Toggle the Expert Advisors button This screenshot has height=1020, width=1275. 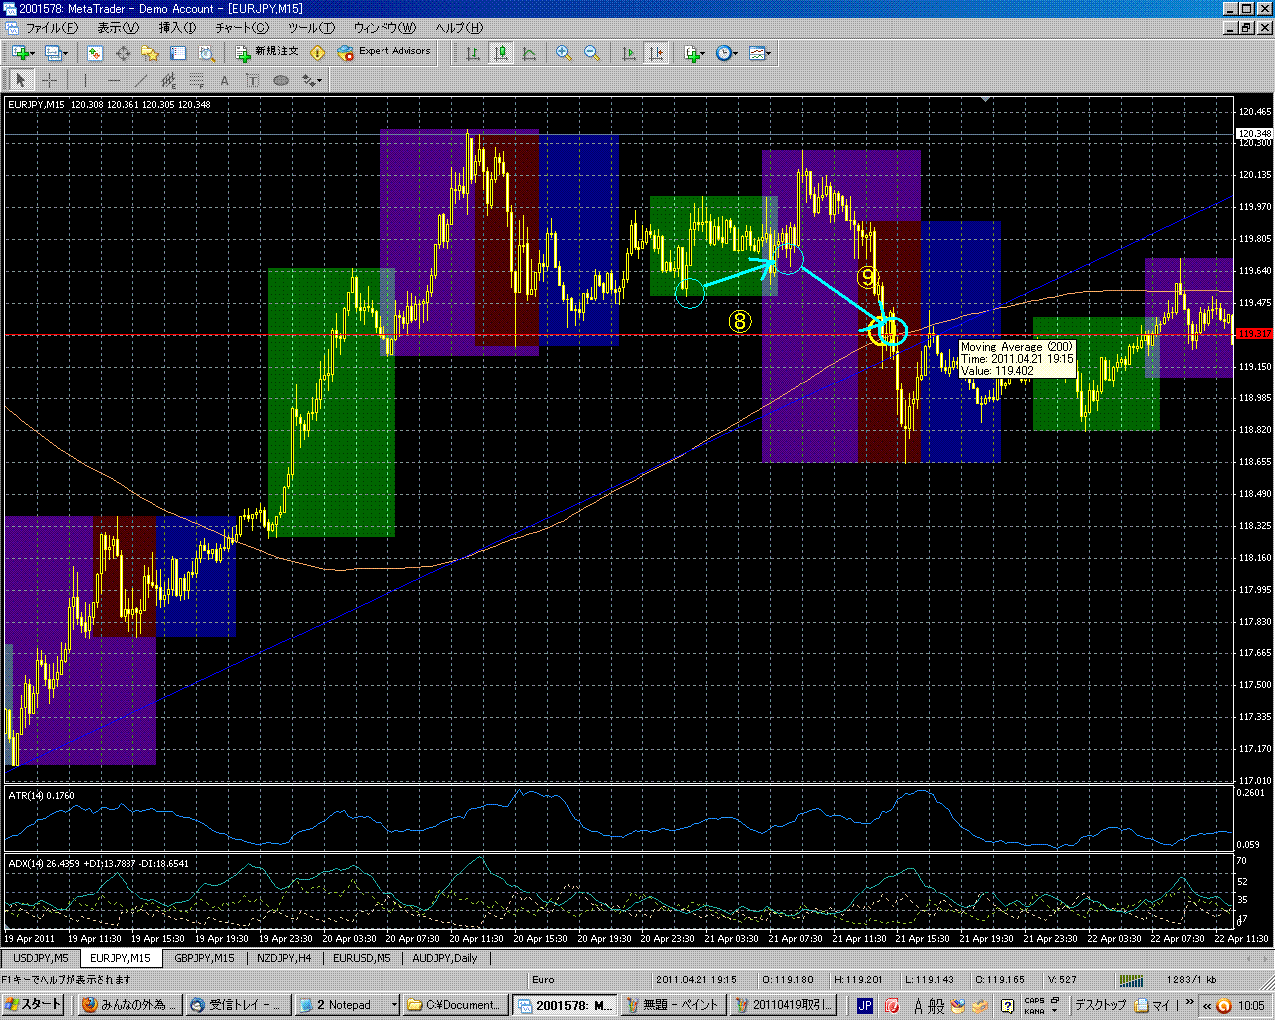384,52
